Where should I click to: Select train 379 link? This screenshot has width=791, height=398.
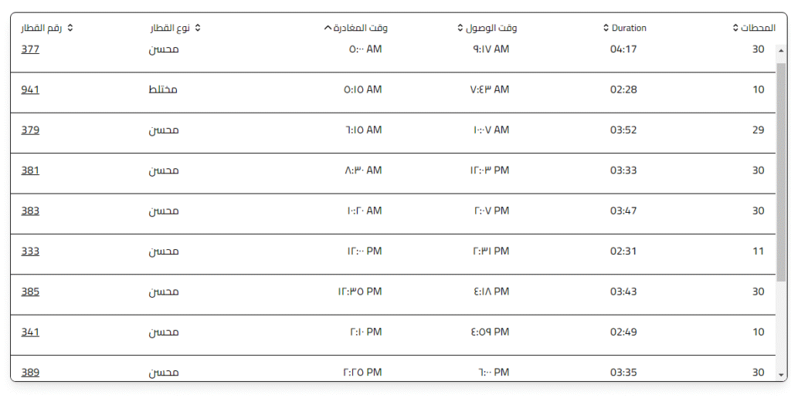click(30, 130)
